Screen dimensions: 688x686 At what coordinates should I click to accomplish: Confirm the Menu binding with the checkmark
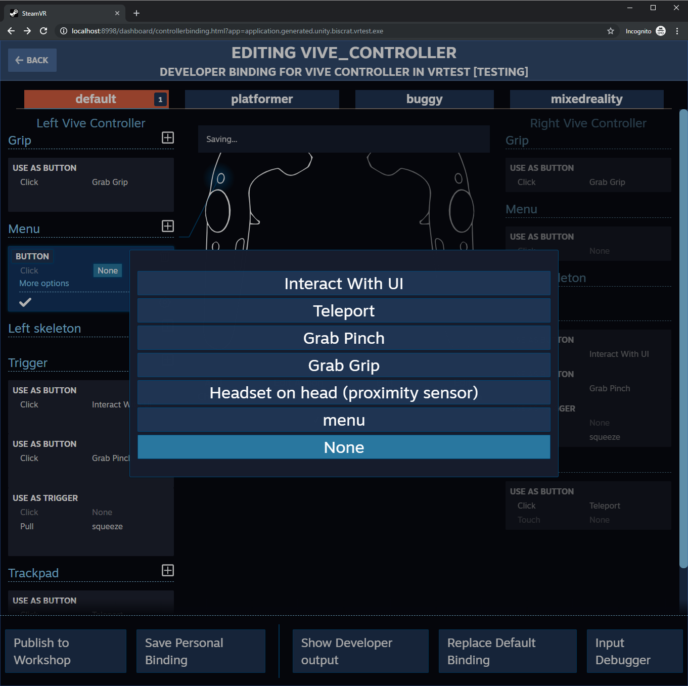(25, 302)
